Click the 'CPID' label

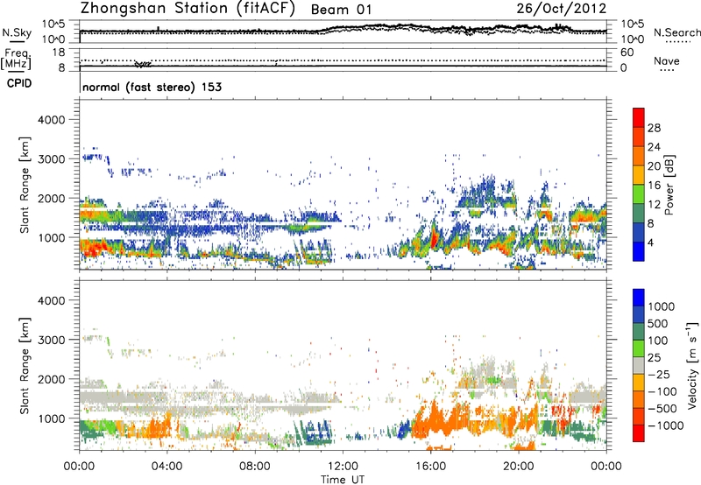[19, 83]
